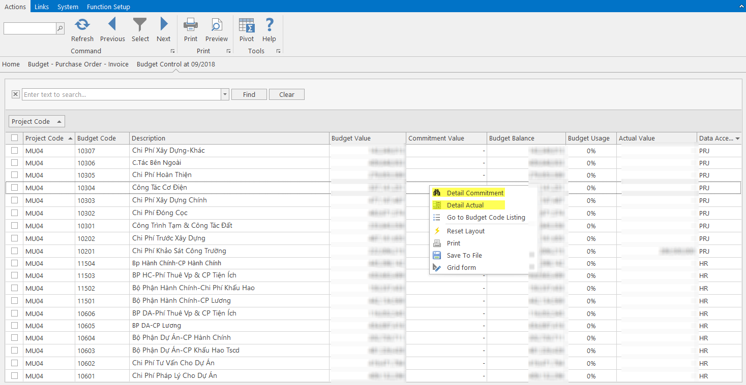This screenshot has width=746, height=385.
Task: Sort by Actual Value column header
Action: 657,138
